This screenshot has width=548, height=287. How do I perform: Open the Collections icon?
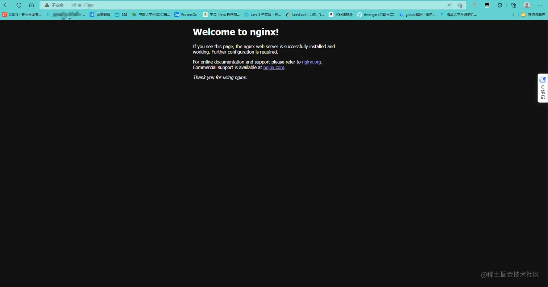pyautogui.click(x=514, y=5)
